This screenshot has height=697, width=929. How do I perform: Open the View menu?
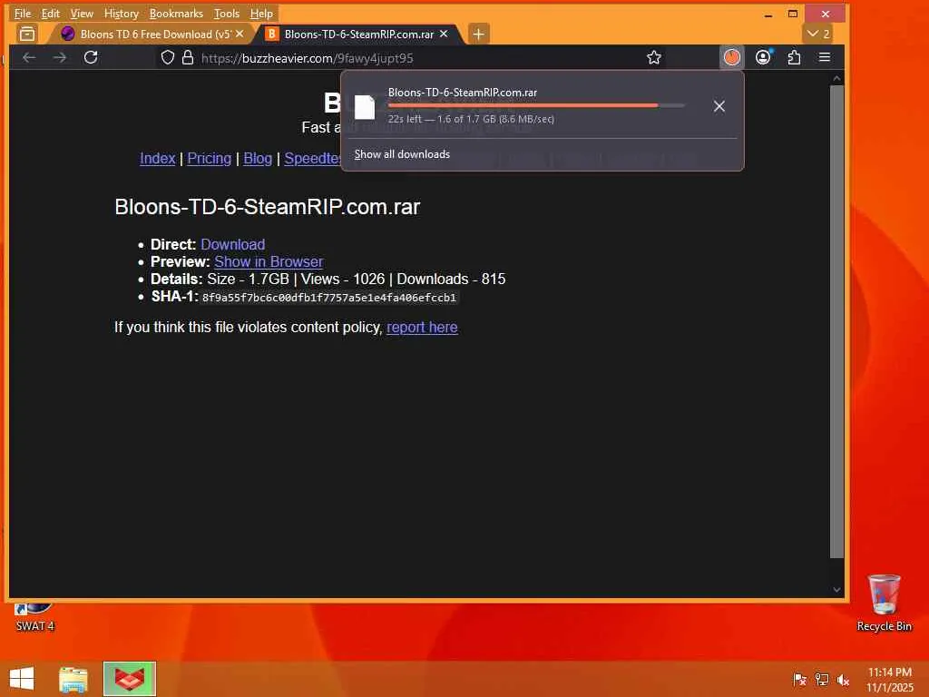[x=82, y=13]
